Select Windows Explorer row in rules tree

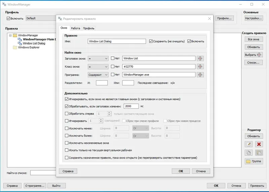click(29, 47)
